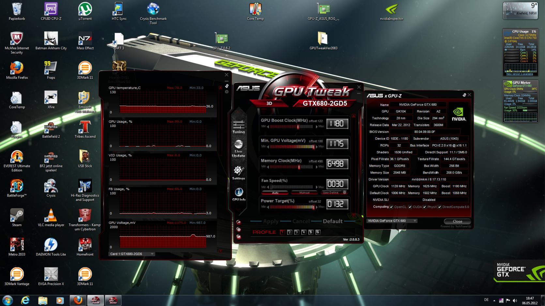545x306 pixels.
Task: Click Close button in GPU-Z window
Action: pyautogui.click(x=457, y=221)
